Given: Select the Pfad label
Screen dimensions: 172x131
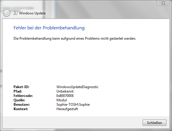Looking at the screenshot, I should point(18,91).
